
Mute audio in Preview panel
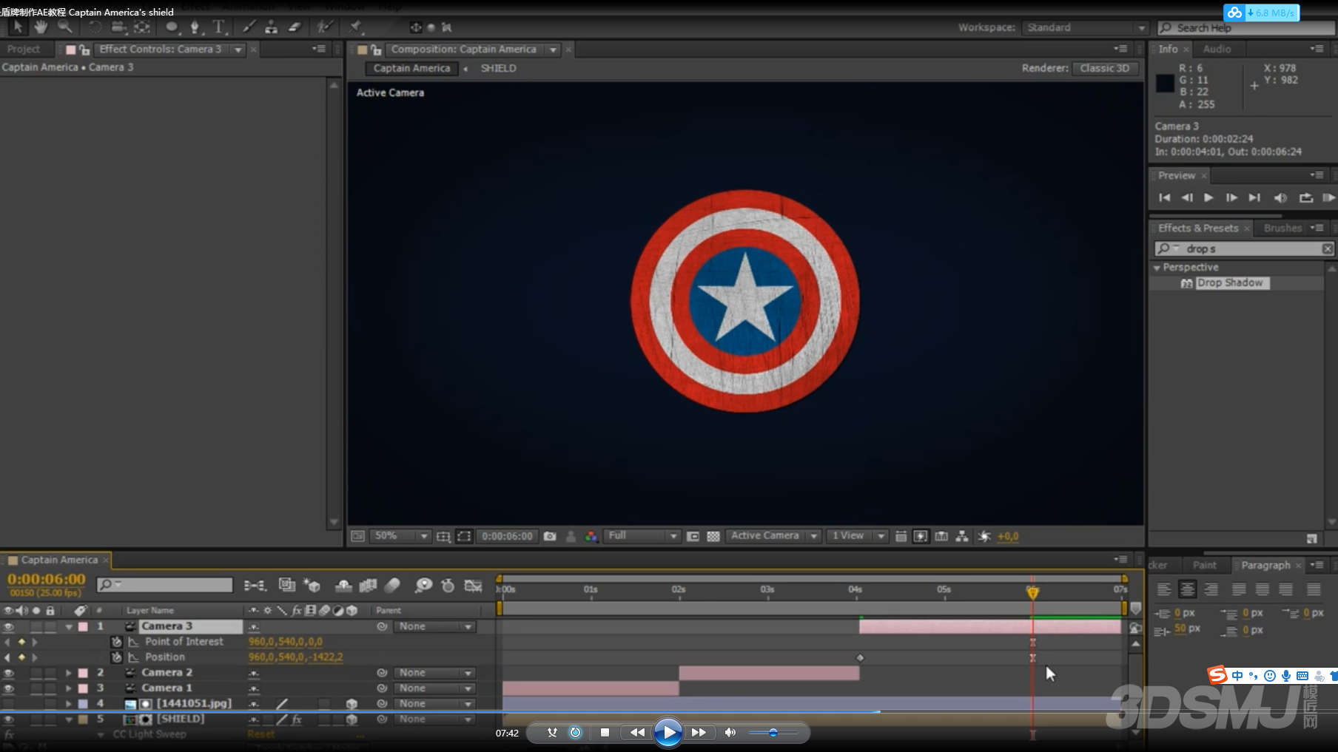pyautogui.click(x=1280, y=197)
